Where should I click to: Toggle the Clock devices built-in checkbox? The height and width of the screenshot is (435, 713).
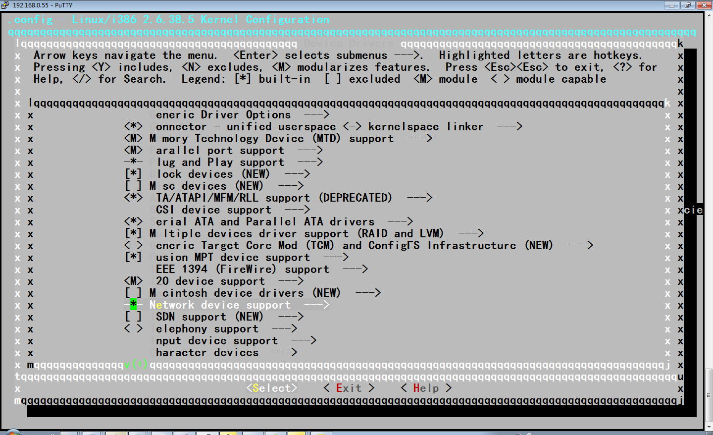(x=133, y=174)
